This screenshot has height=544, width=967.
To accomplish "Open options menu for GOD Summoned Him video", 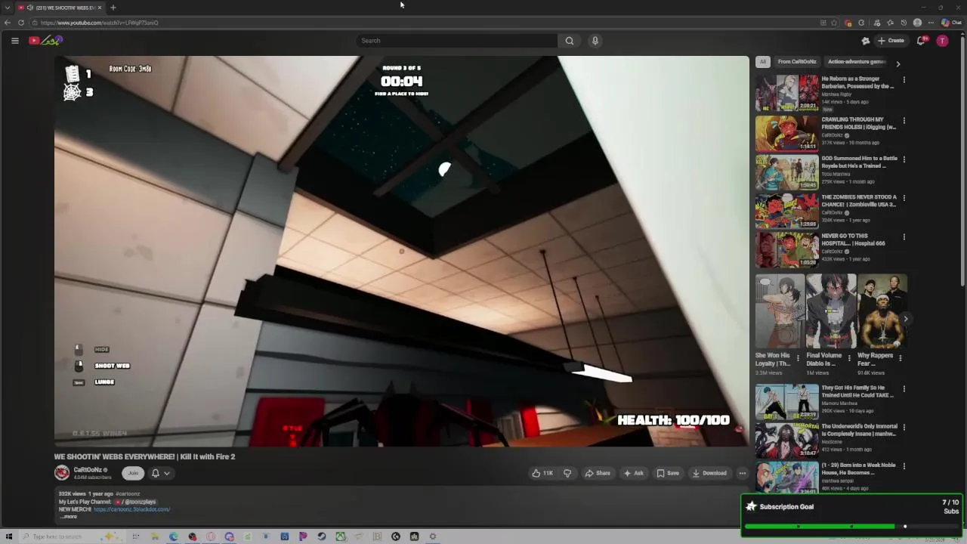I will (904, 159).
